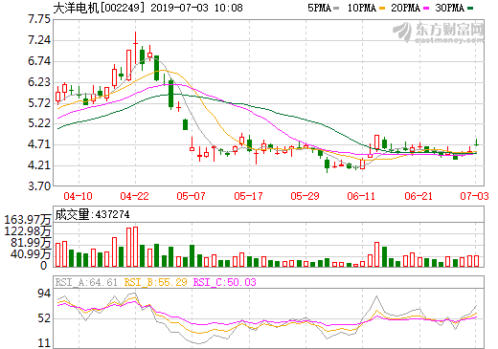Click the 4.21 price axis label
This screenshot has height=349, width=498.
click(39, 165)
